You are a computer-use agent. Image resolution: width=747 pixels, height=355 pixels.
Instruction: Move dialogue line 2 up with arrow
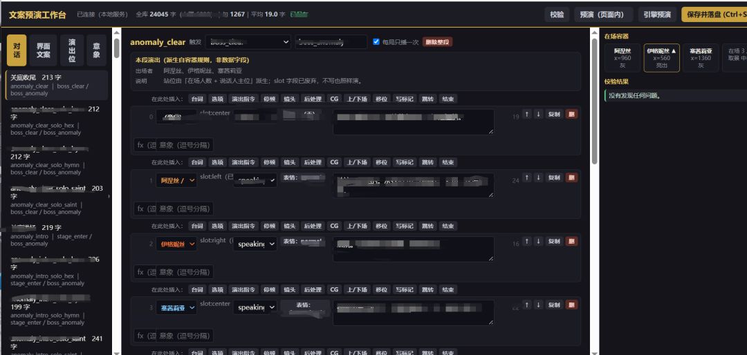(x=527, y=241)
